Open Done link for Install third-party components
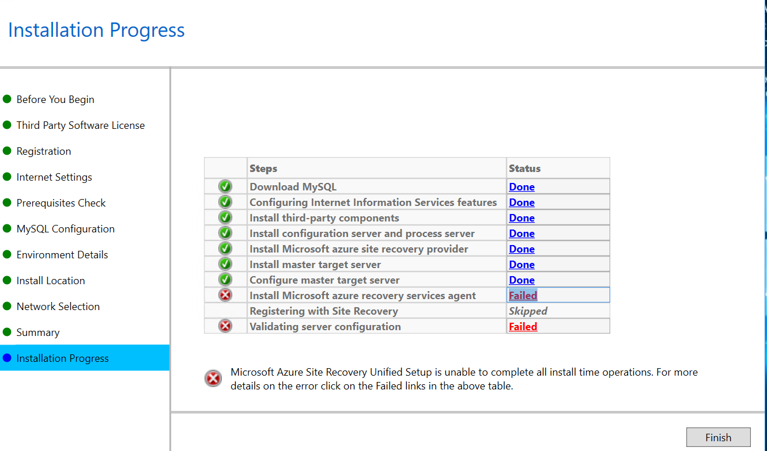Screen dimensions: 767x451 522,218
